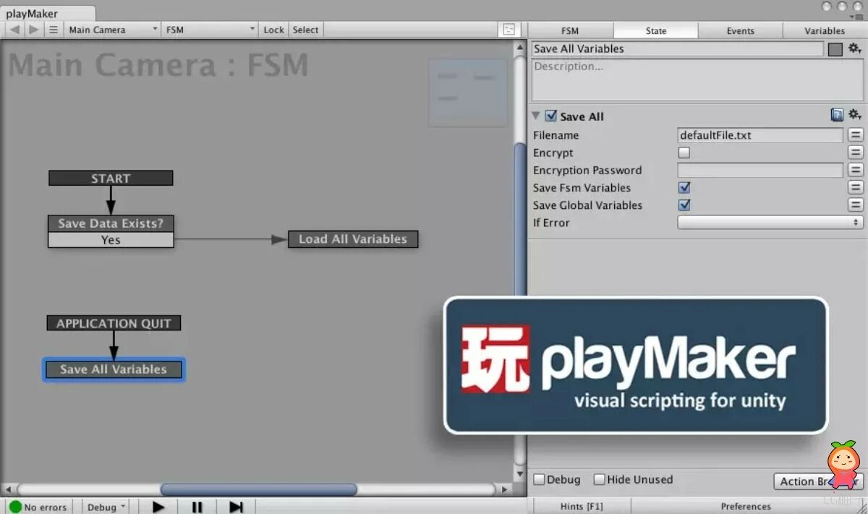868x514 pixels.
Task: Edit the Filename field defaultFile.txt
Action: 759,135
